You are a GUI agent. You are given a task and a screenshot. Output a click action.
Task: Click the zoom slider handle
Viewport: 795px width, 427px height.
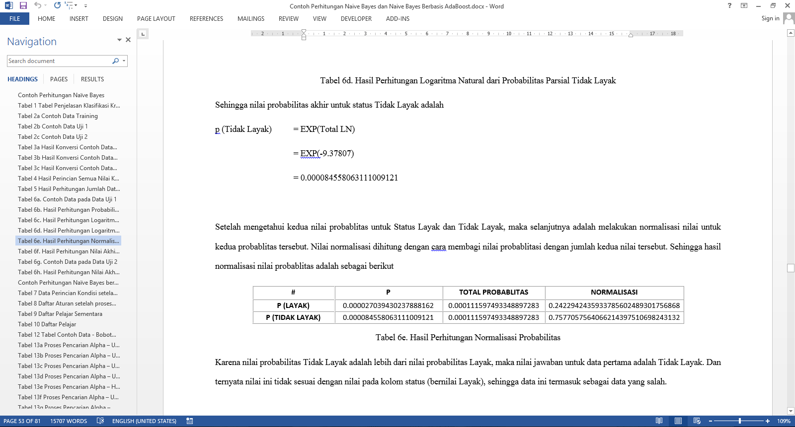(740, 421)
